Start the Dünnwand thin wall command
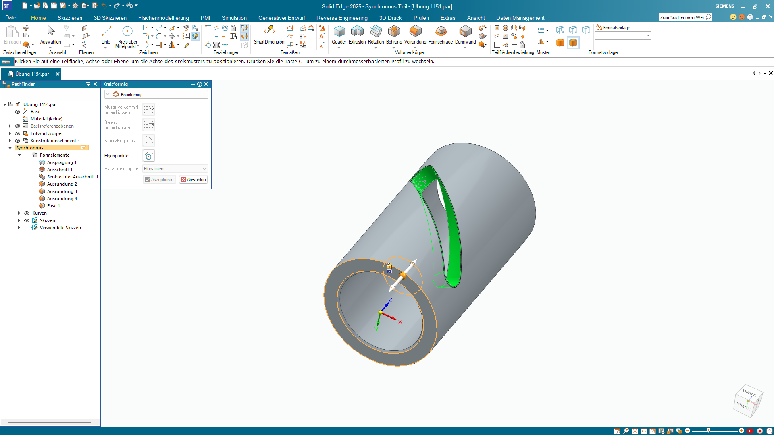 tap(465, 35)
